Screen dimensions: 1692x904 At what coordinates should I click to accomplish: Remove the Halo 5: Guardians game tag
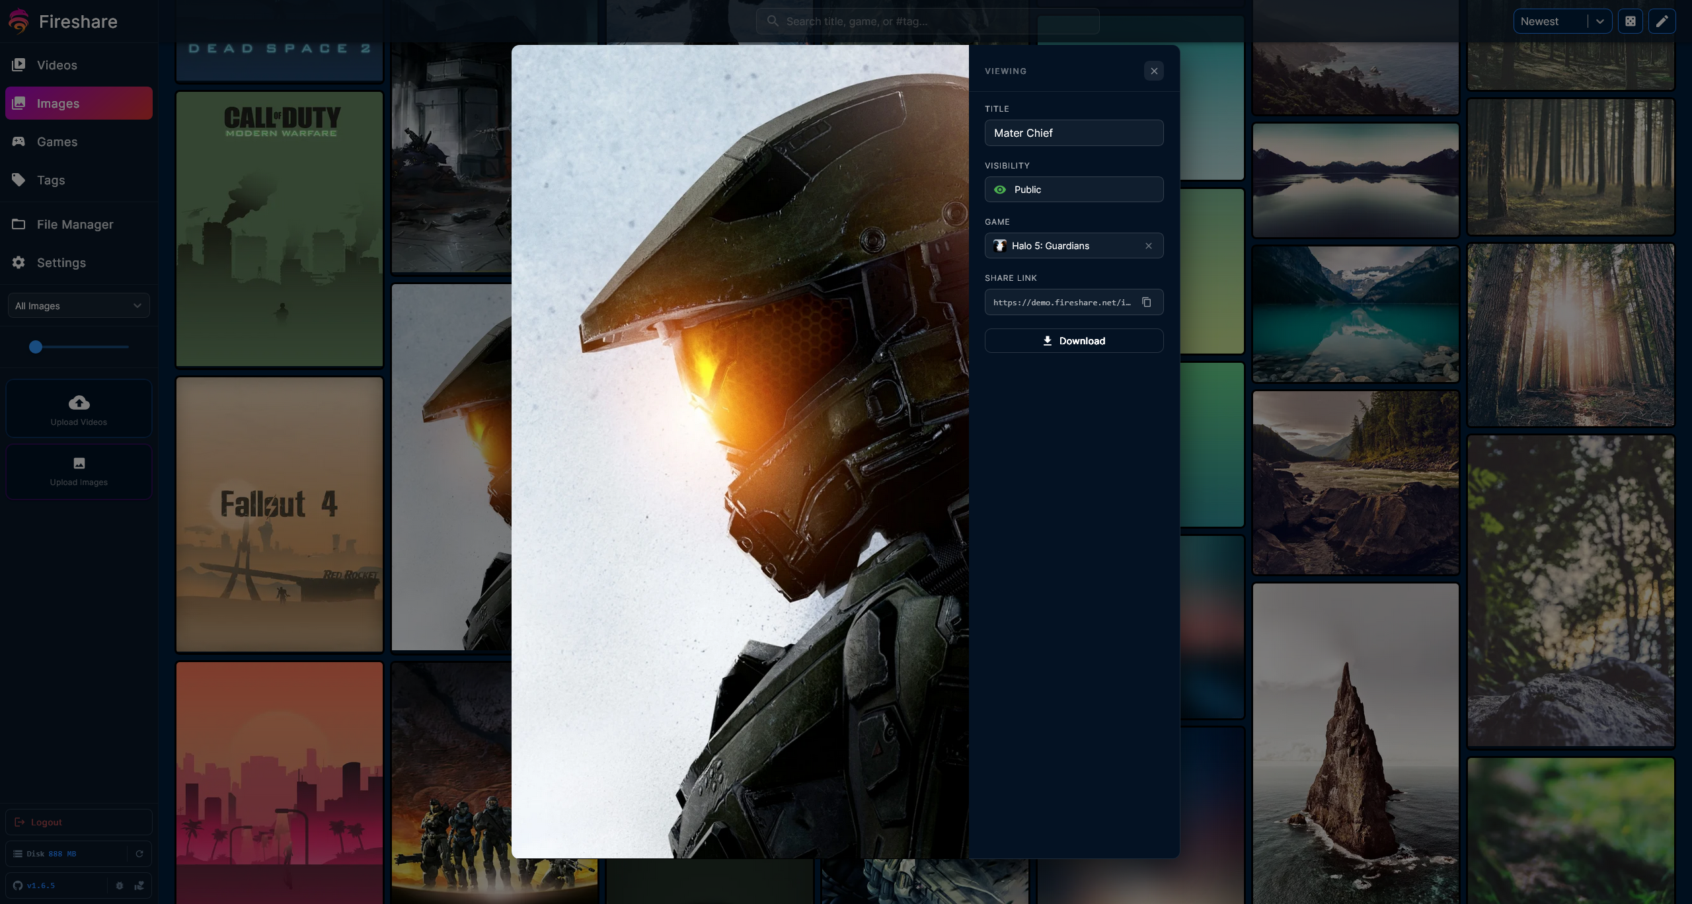tap(1149, 245)
